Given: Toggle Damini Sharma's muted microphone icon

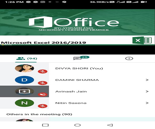Looking at the screenshot, I should click(43, 83).
